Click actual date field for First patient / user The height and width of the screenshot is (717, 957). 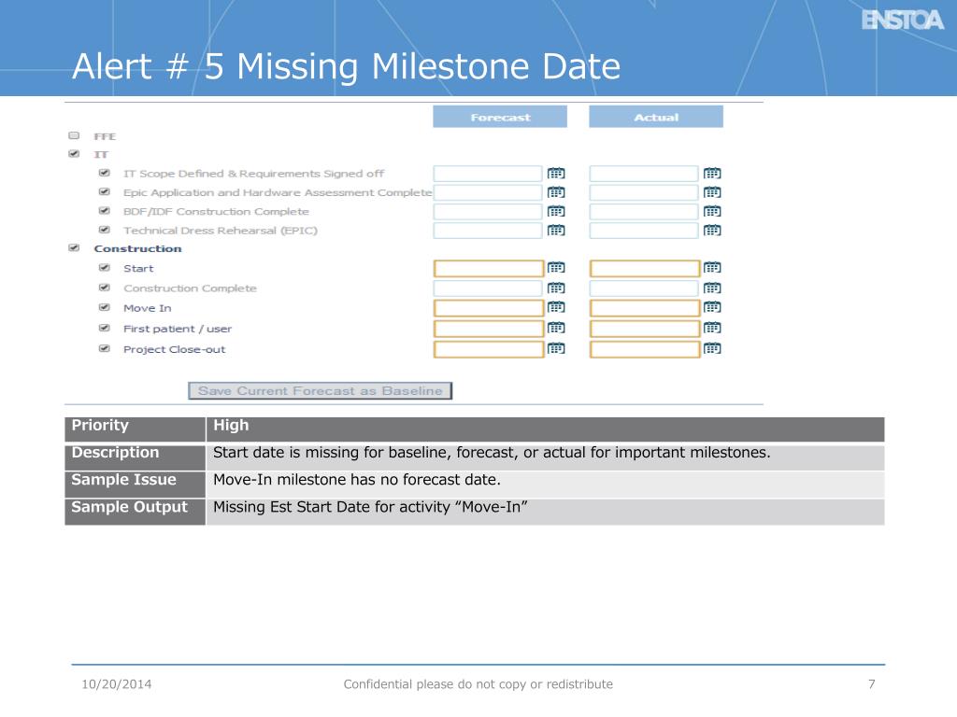click(645, 329)
